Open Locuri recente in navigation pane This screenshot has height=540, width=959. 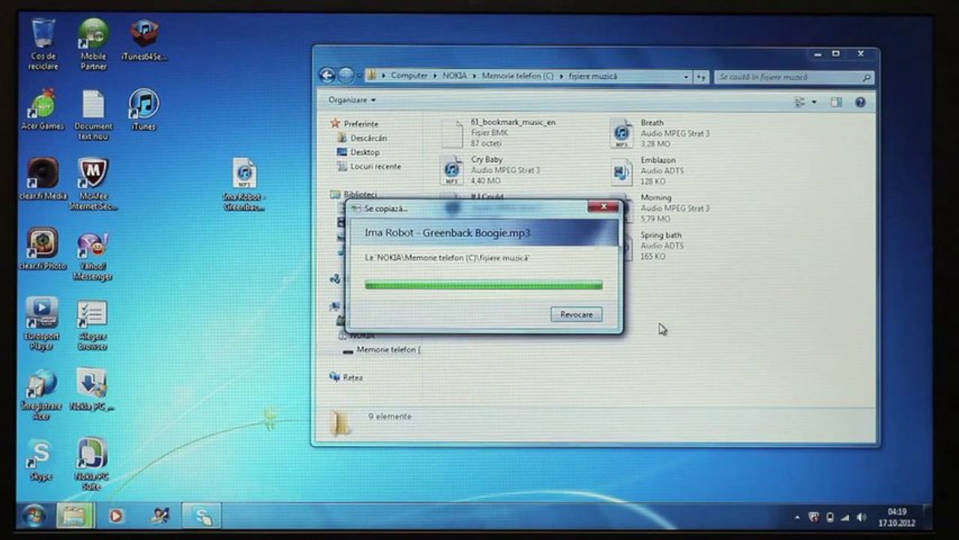pyautogui.click(x=376, y=166)
